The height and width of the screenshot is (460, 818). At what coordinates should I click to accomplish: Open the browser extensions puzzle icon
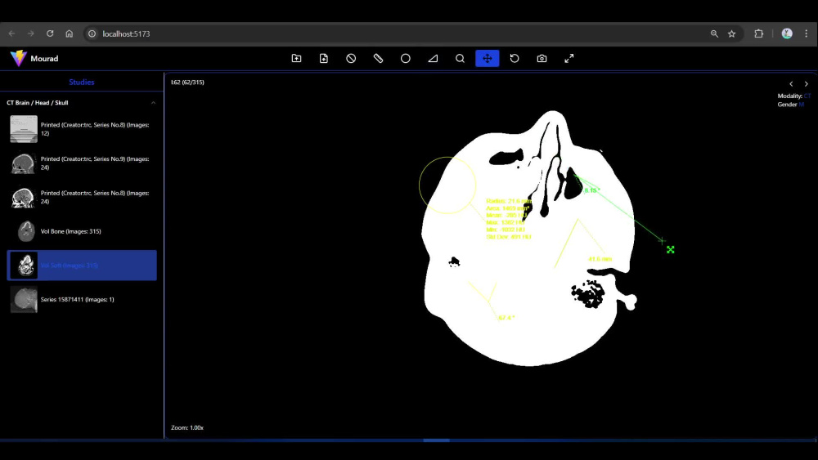click(759, 33)
